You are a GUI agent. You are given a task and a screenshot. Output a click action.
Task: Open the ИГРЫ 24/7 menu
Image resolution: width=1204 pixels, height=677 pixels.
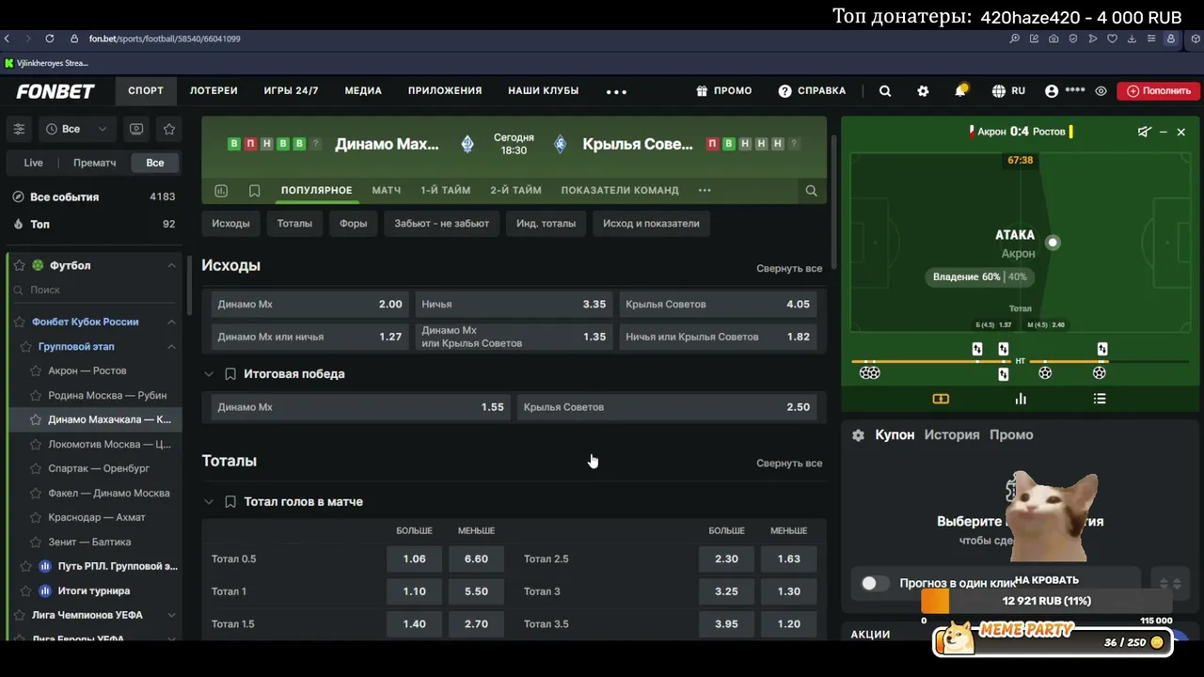pyautogui.click(x=291, y=91)
